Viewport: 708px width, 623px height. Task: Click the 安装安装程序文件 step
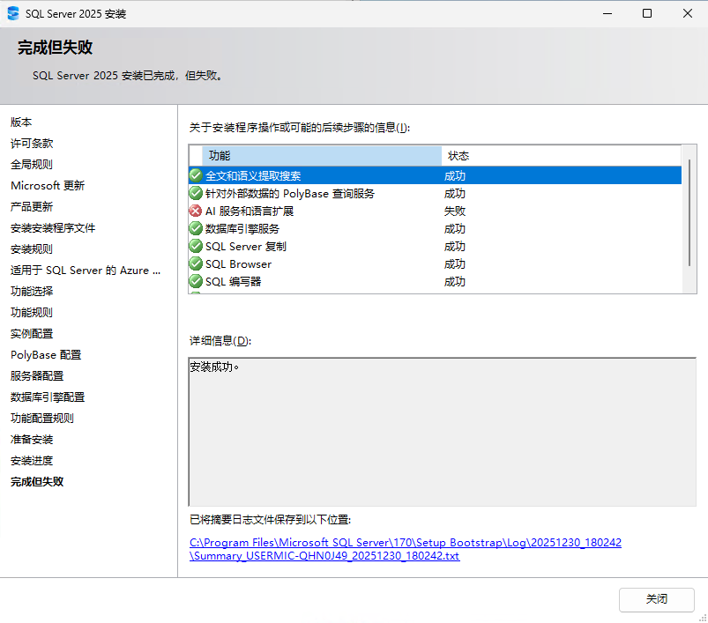pos(53,228)
